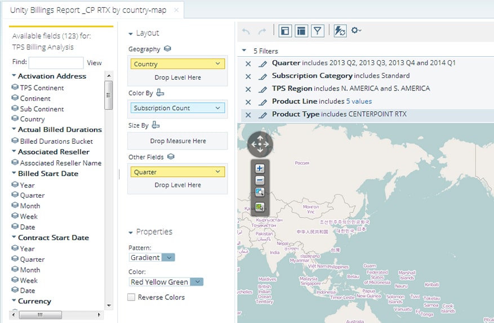
Task: Click the map pan control
Action: tap(260, 144)
